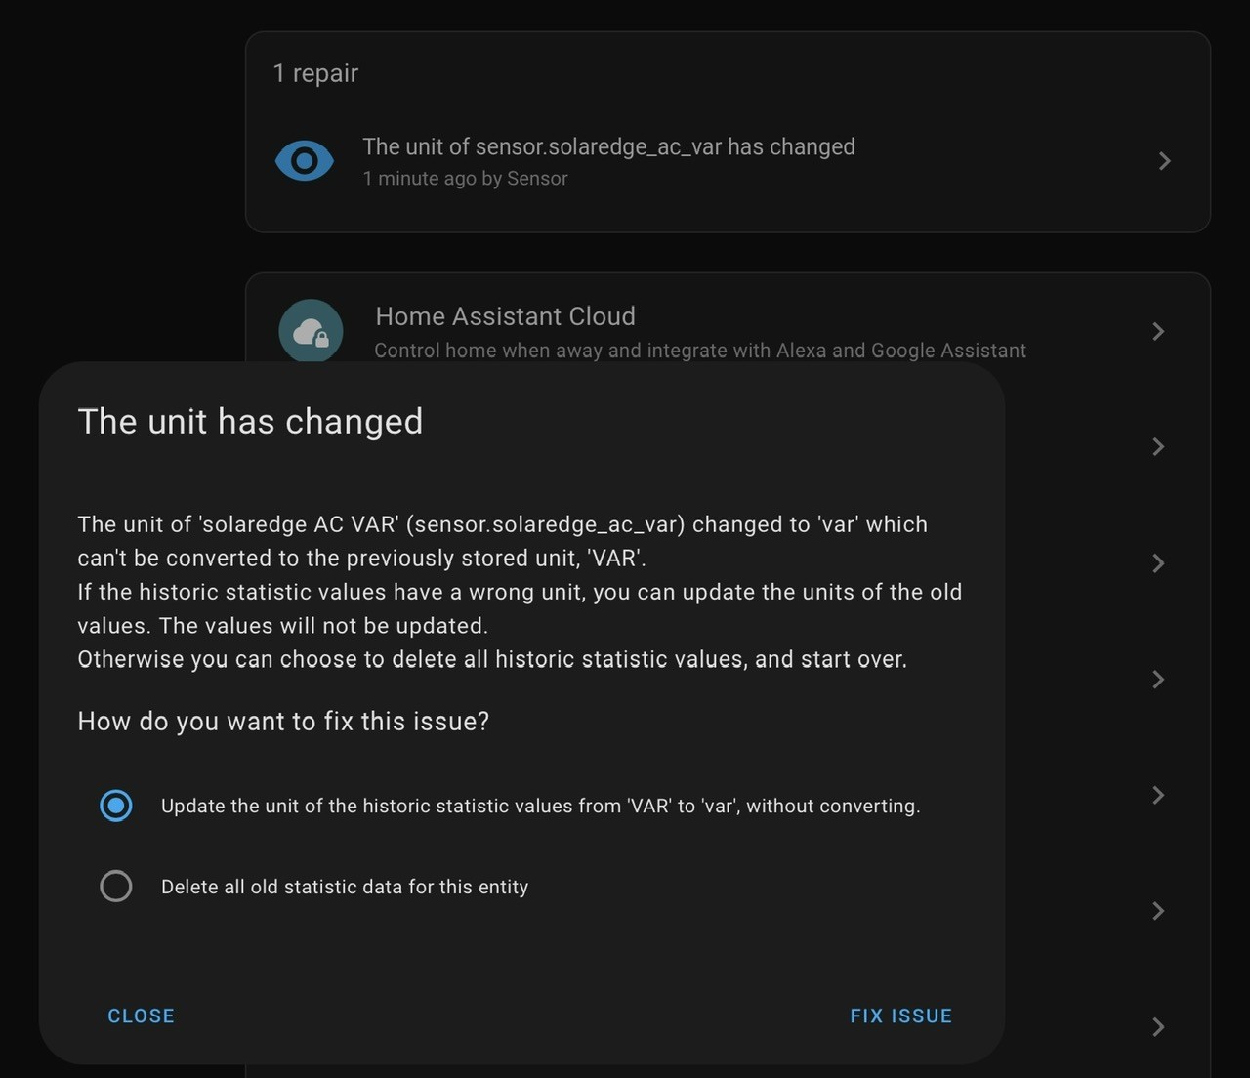Click the Home Assistant Cloud lock icon
This screenshot has height=1078, width=1250.
(x=311, y=331)
